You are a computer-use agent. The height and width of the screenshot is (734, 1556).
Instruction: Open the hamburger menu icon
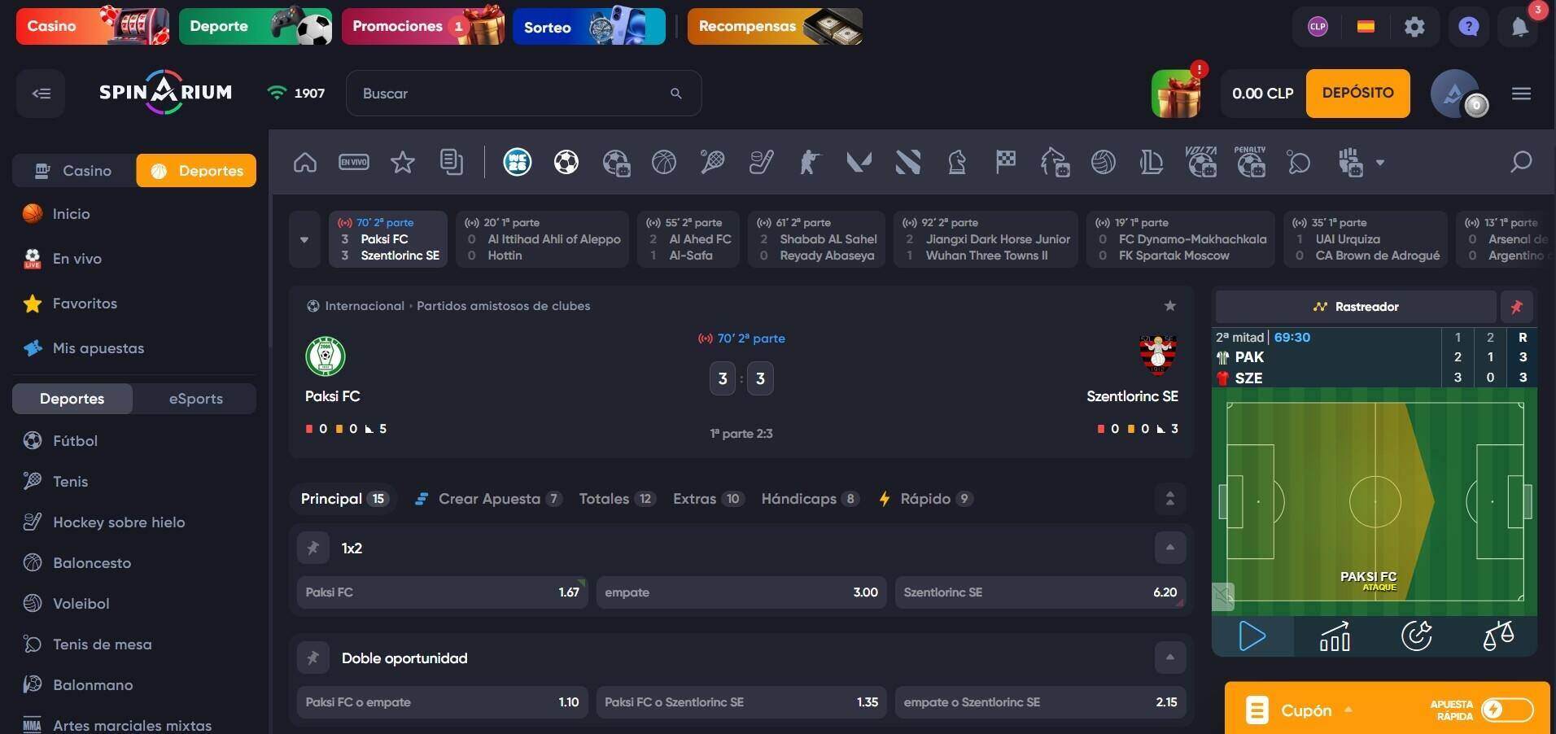pos(1521,94)
